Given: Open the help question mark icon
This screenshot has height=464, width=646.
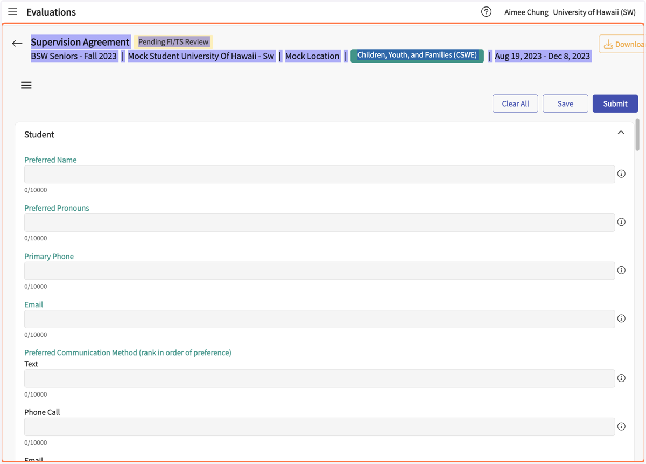Looking at the screenshot, I should pos(486,12).
